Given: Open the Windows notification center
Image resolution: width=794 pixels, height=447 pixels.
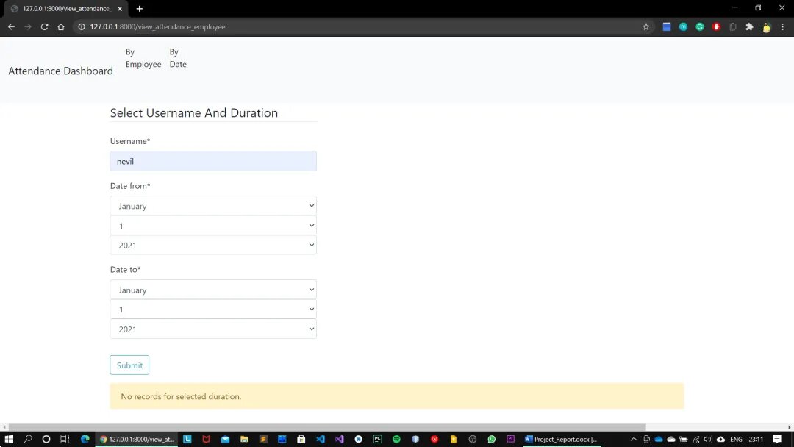Looking at the screenshot, I should click(777, 439).
